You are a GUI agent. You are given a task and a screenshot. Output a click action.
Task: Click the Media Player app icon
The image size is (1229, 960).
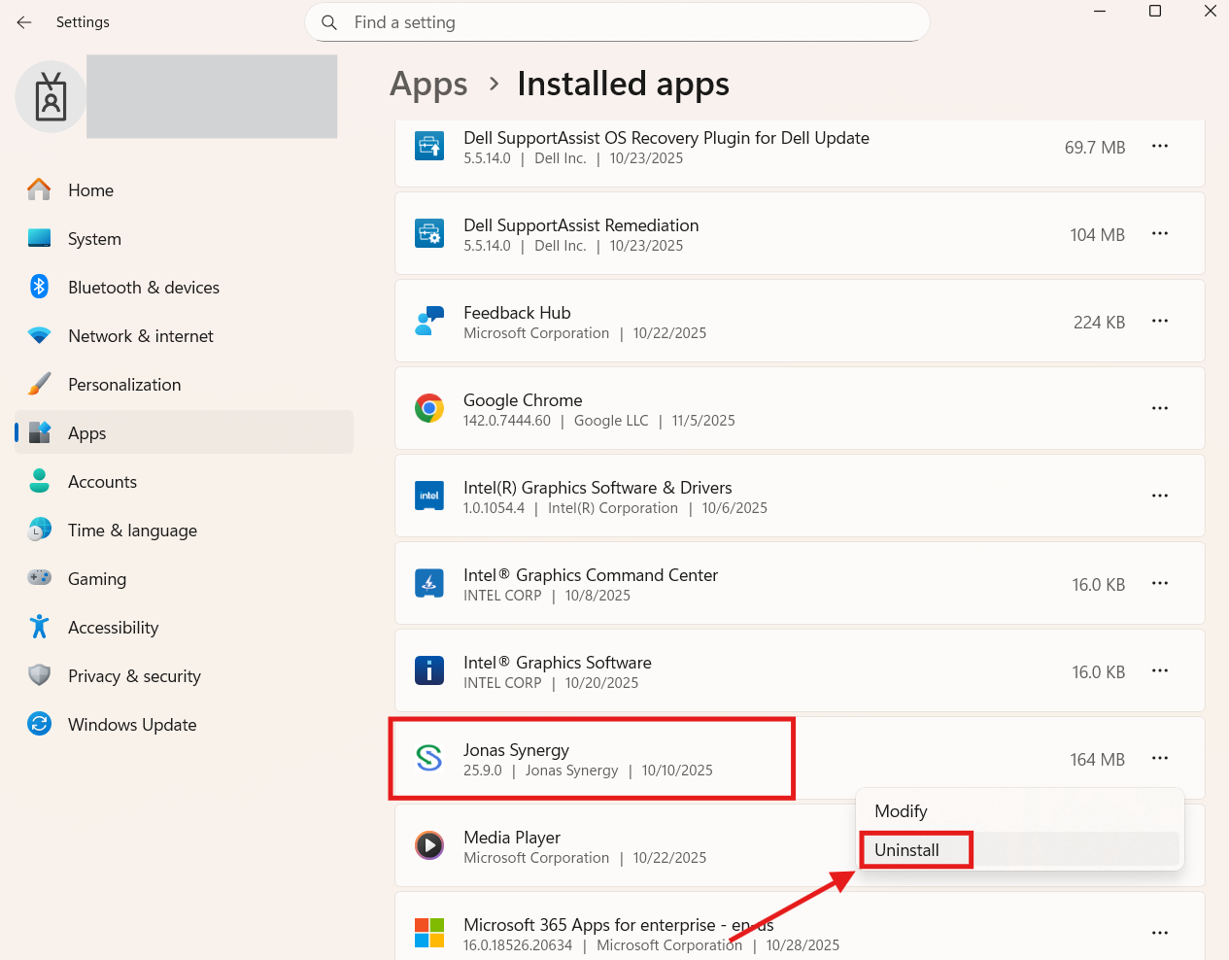[428, 845]
